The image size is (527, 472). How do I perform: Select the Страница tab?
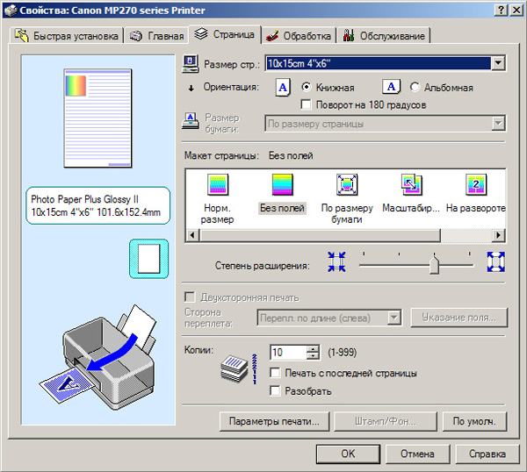point(225,34)
